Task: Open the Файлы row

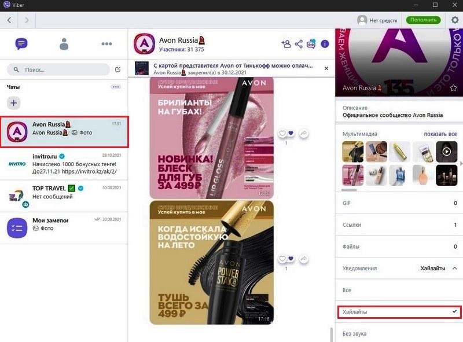Action: 399,247
